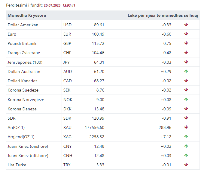Click the red down arrow in XAU row
The height and width of the screenshot is (178, 201).
[x=186, y=127]
